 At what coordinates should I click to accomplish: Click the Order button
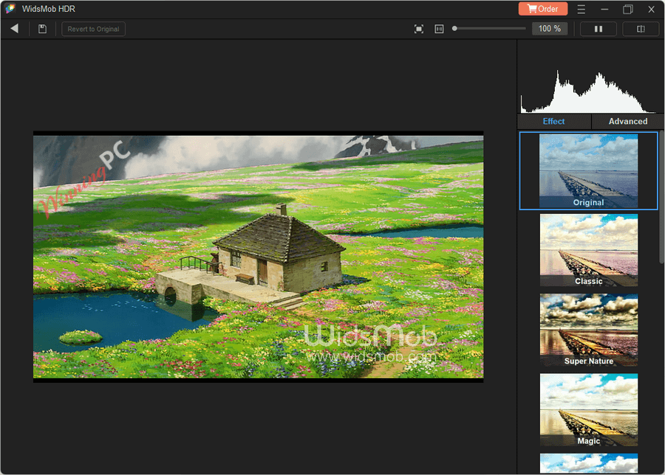[542, 8]
